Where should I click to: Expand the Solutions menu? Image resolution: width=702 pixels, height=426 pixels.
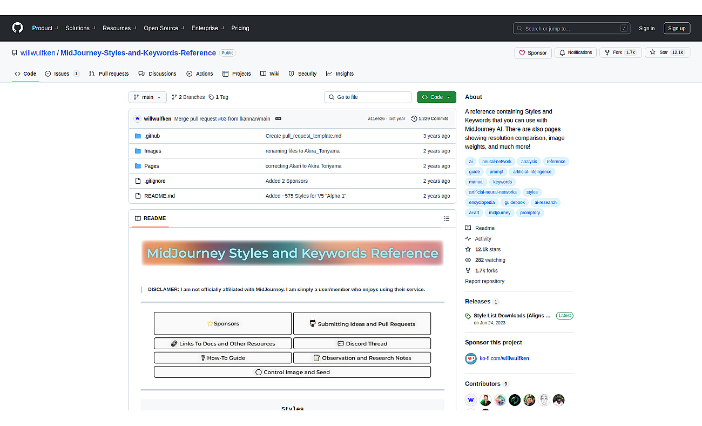point(80,28)
